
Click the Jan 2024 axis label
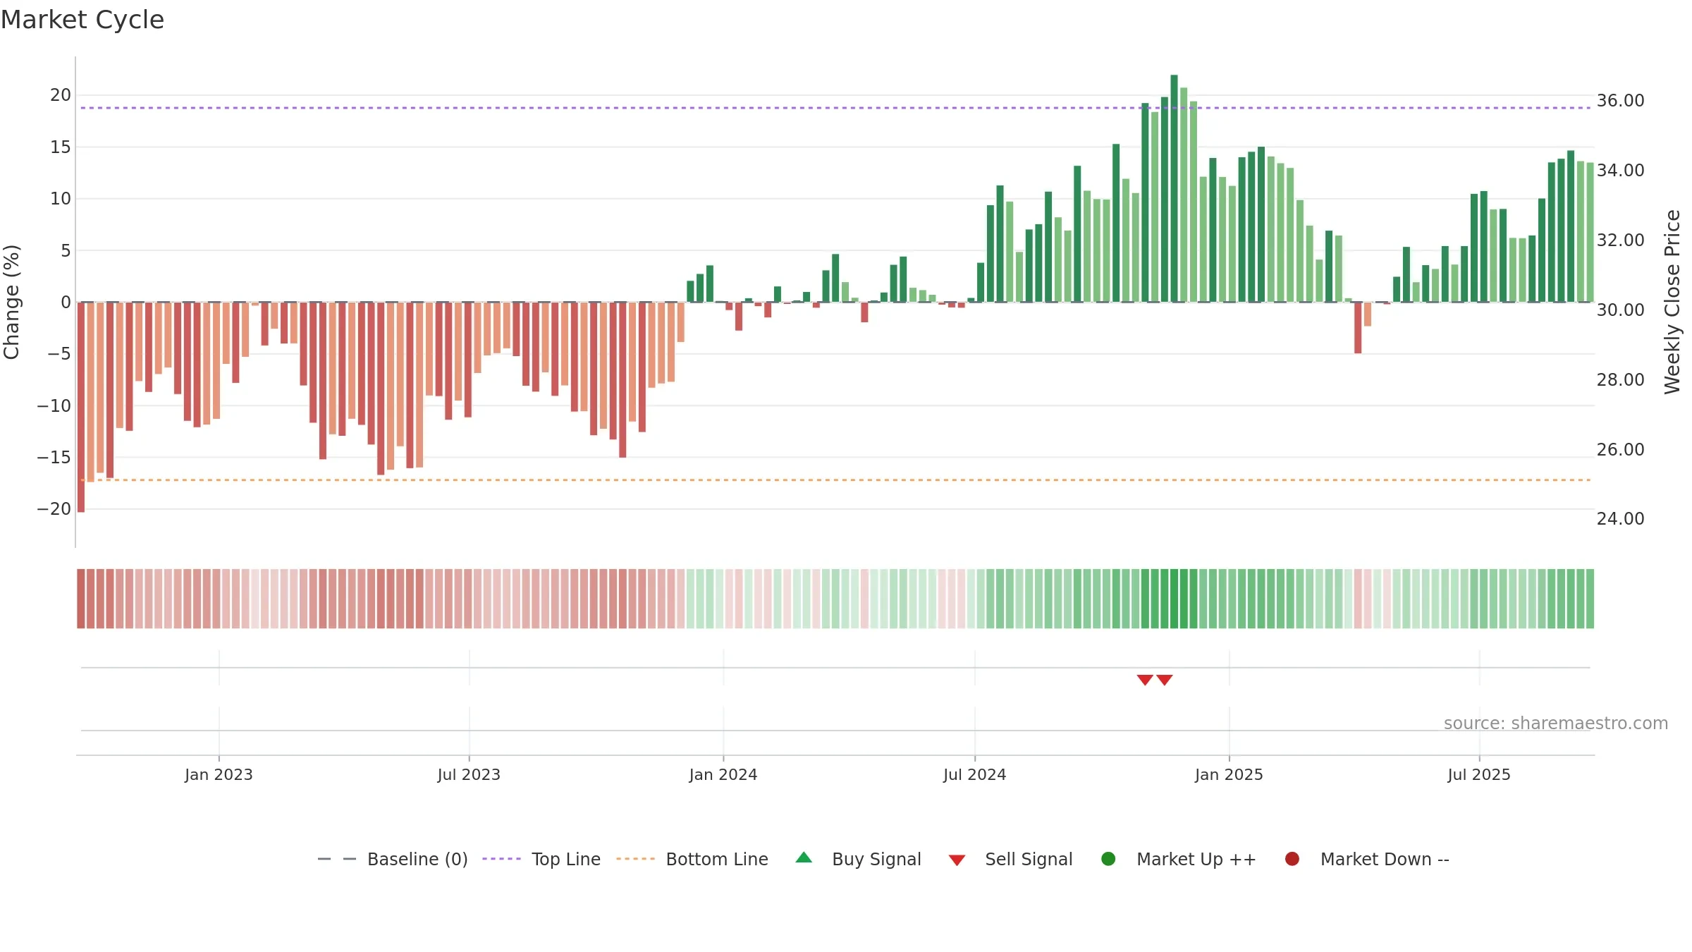723,774
